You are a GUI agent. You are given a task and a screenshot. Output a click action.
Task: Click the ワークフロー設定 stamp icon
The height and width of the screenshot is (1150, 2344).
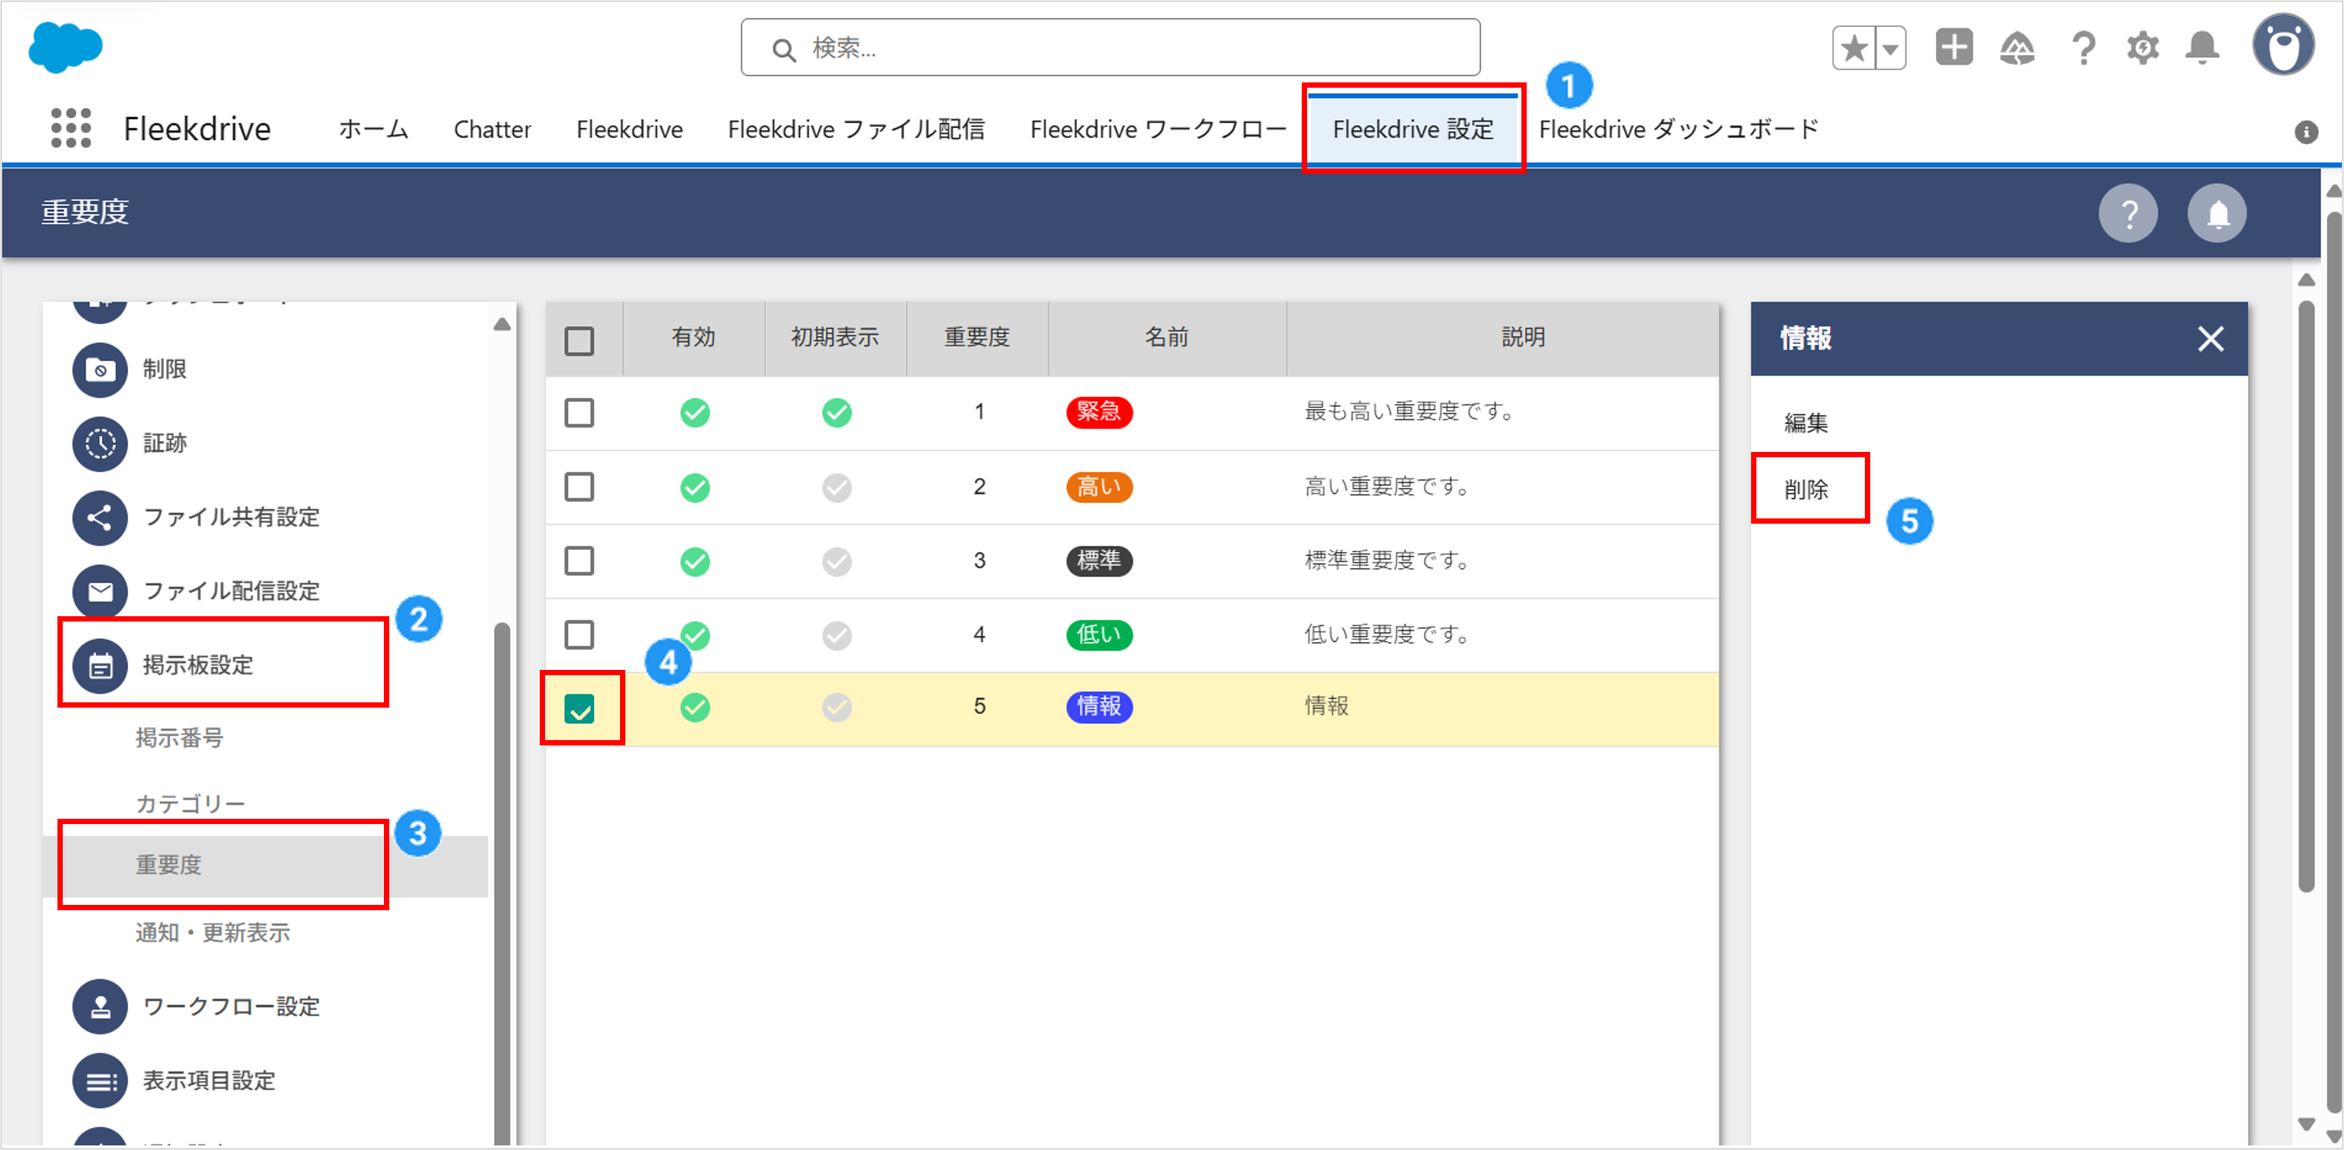tap(100, 1007)
